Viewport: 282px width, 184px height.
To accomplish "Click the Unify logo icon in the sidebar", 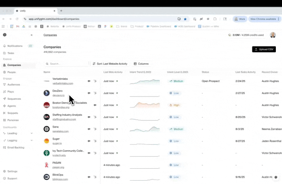I will [x=5, y=35].
